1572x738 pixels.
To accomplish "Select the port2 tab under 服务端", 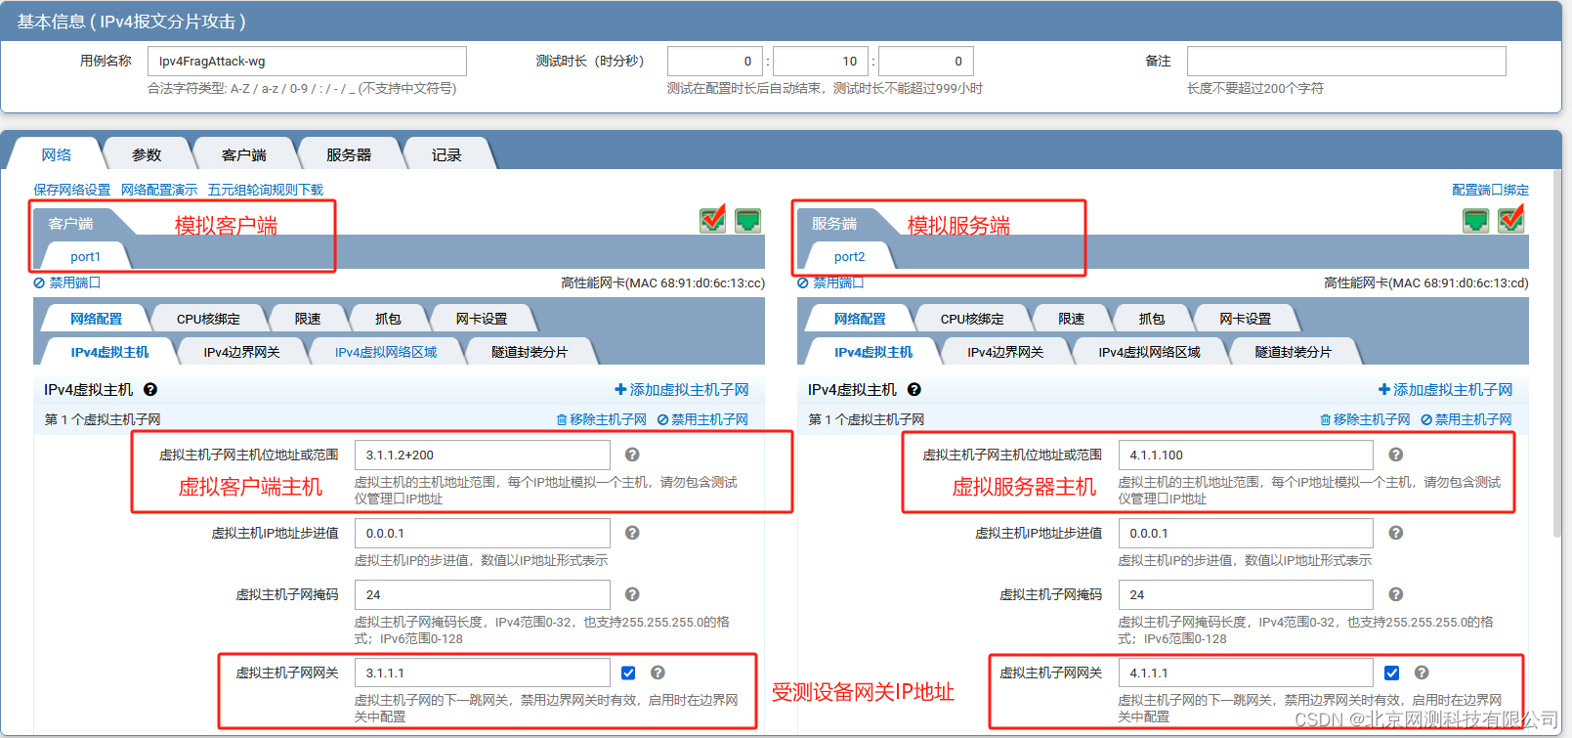I will pos(849,256).
